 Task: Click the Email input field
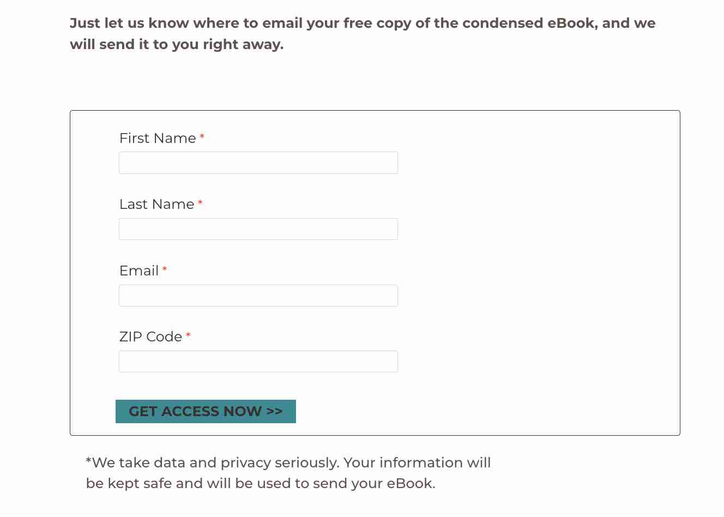click(258, 296)
